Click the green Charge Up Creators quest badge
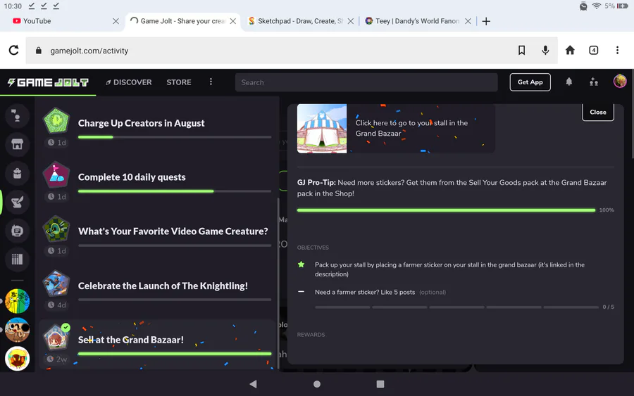Viewport: 634px width, 396px height. 56,120
